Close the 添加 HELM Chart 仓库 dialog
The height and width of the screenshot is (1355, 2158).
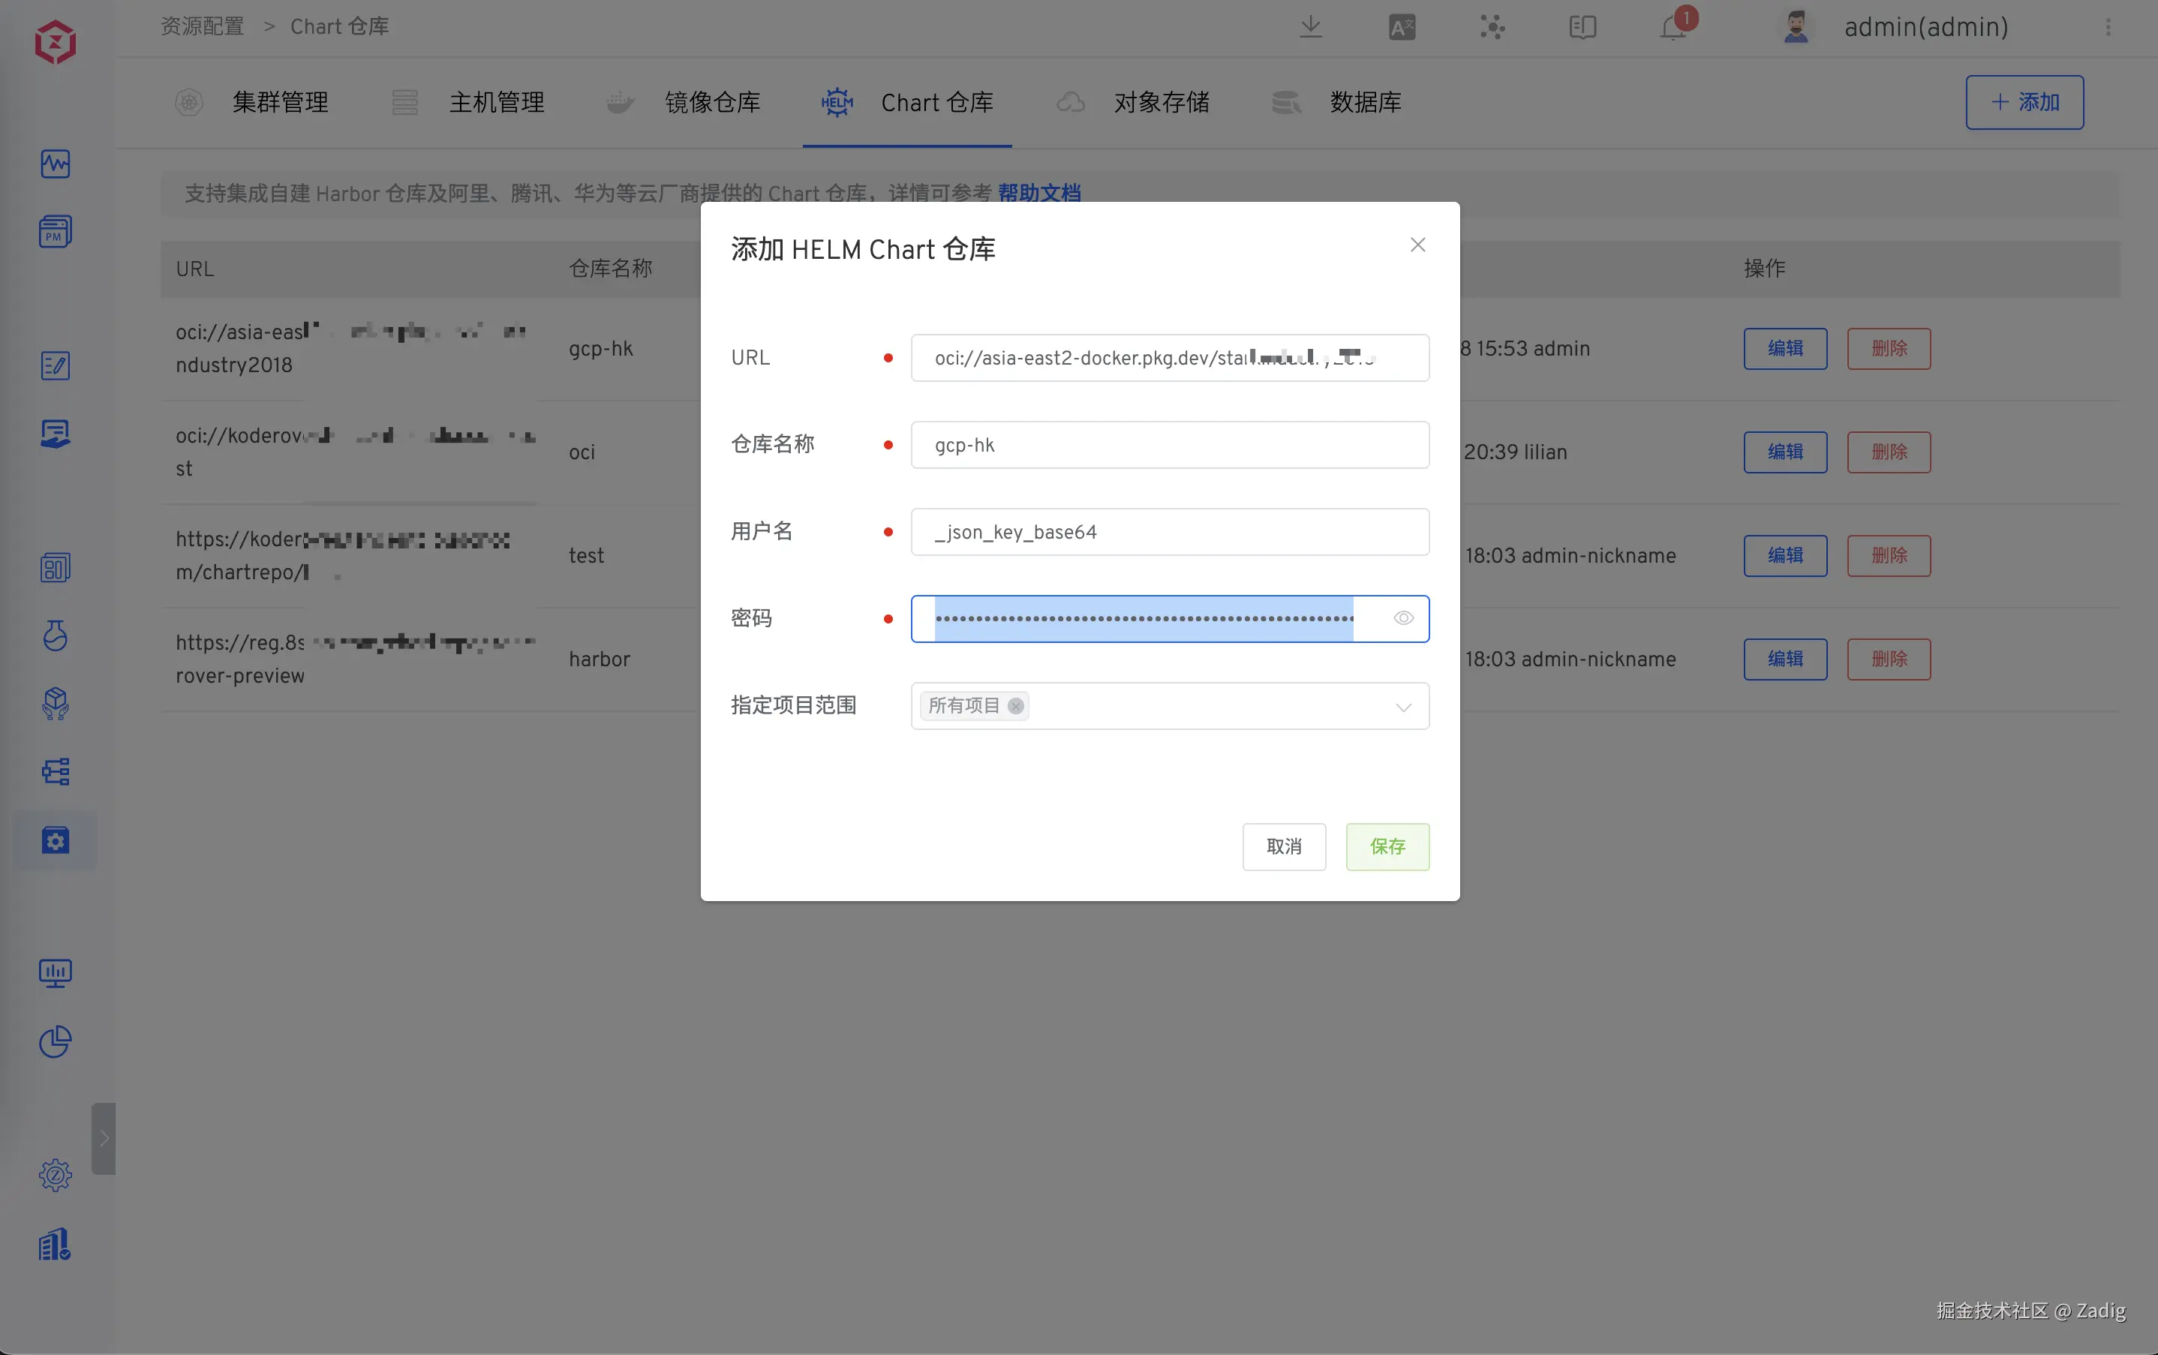tap(1417, 245)
